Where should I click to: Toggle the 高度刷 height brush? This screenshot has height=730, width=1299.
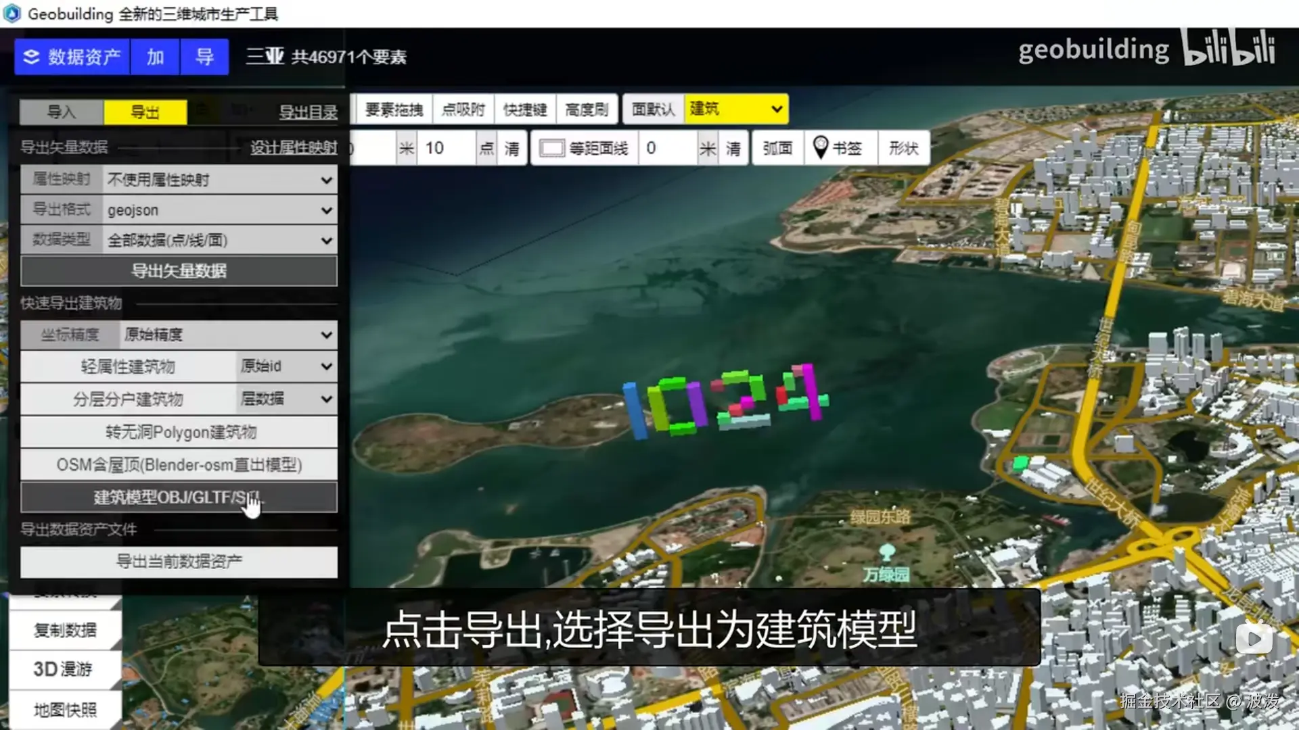click(587, 109)
